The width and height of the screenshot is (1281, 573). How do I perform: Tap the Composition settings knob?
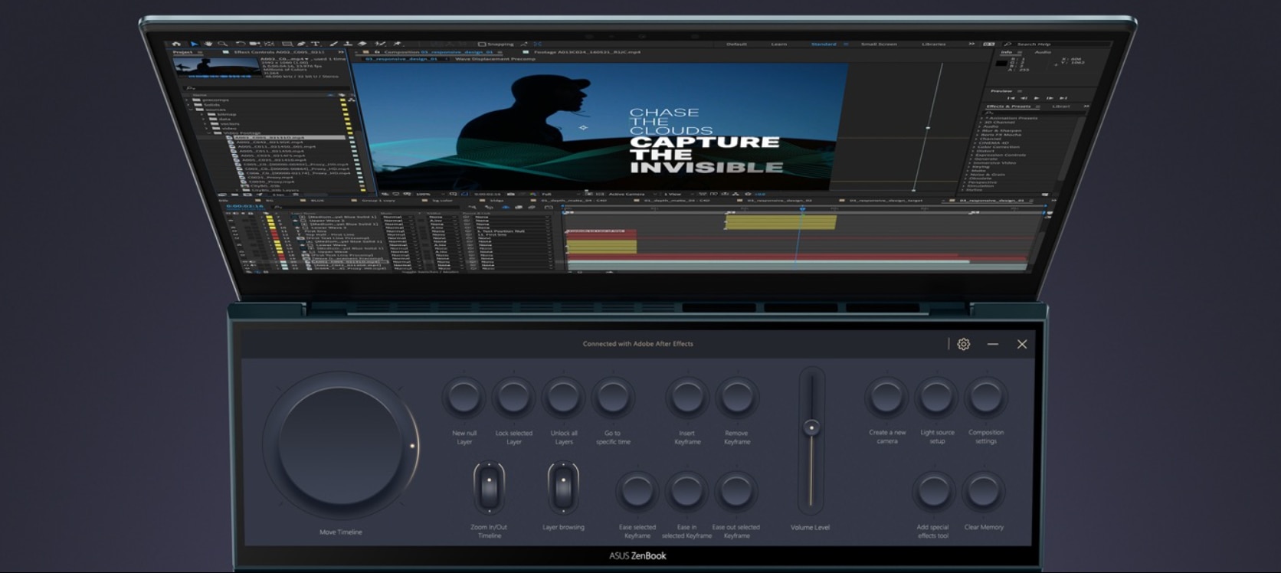(985, 397)
